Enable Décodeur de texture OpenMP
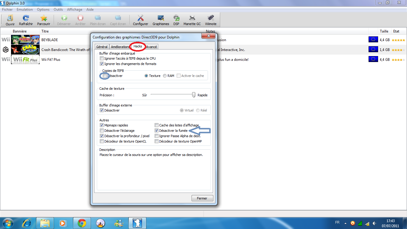The image size is (407, 229). pyautogui.click(x=157, y=141)
